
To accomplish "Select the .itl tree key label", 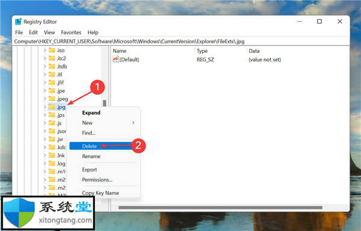I will [x=60, y=75].
